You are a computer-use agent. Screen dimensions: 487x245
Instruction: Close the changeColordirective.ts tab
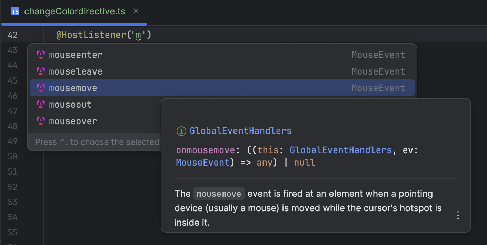pos(136,11)
